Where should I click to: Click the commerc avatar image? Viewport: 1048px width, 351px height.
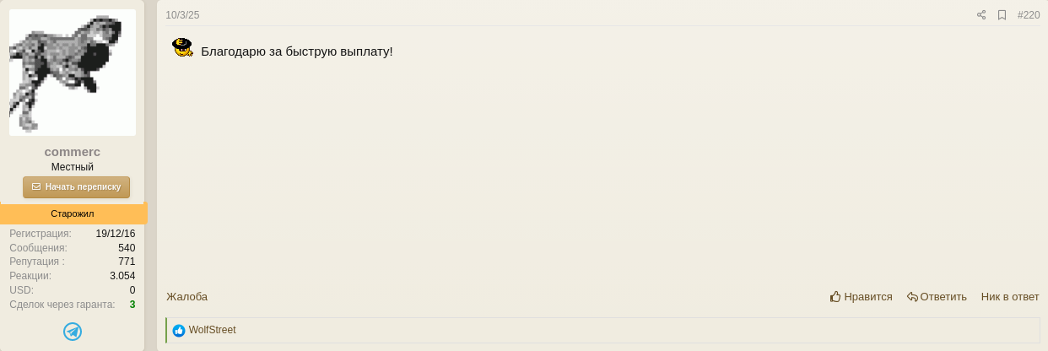[73, 73]
